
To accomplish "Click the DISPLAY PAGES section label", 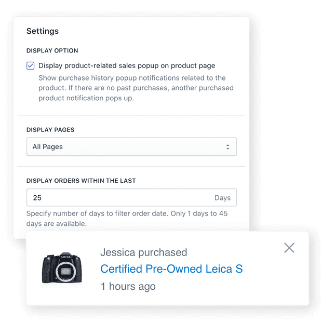I will (50, 130).
